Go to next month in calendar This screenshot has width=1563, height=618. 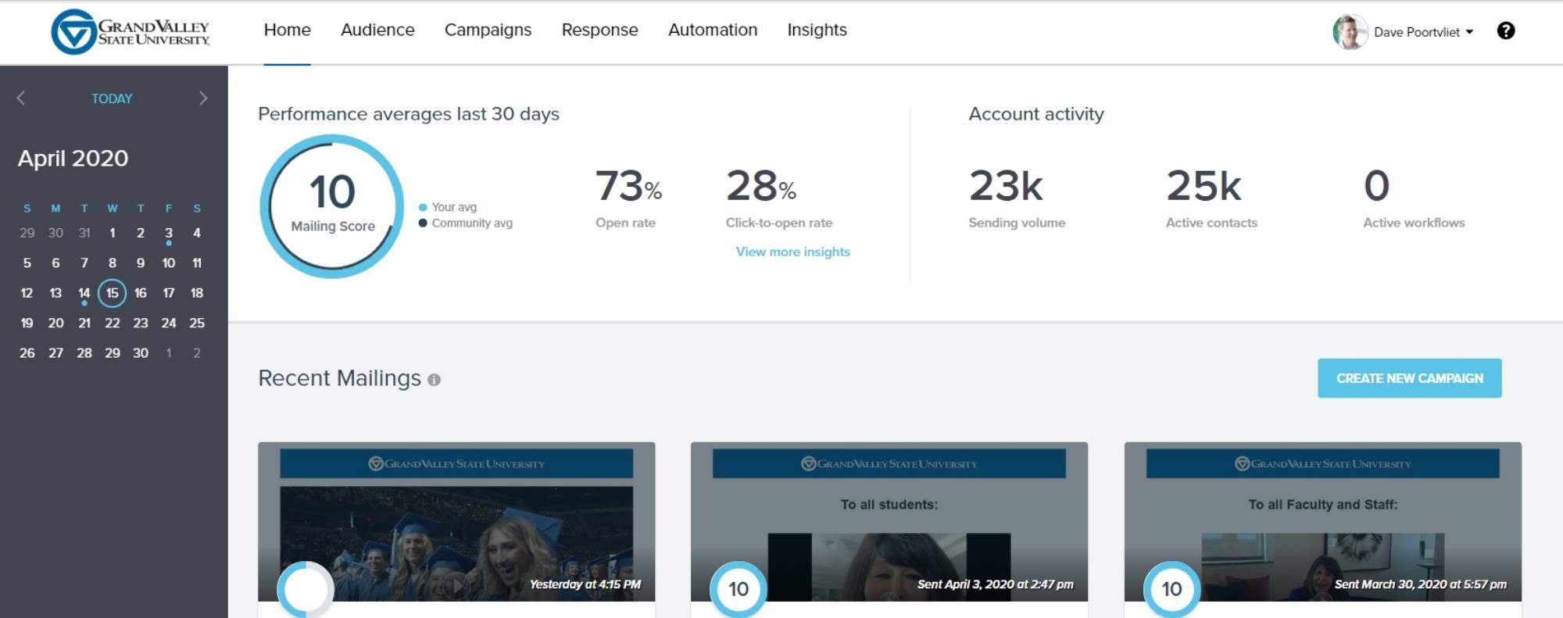203,98
